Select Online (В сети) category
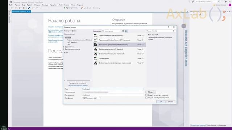The width and height of the screenshot is (232, 130). (x=66, y=53)
